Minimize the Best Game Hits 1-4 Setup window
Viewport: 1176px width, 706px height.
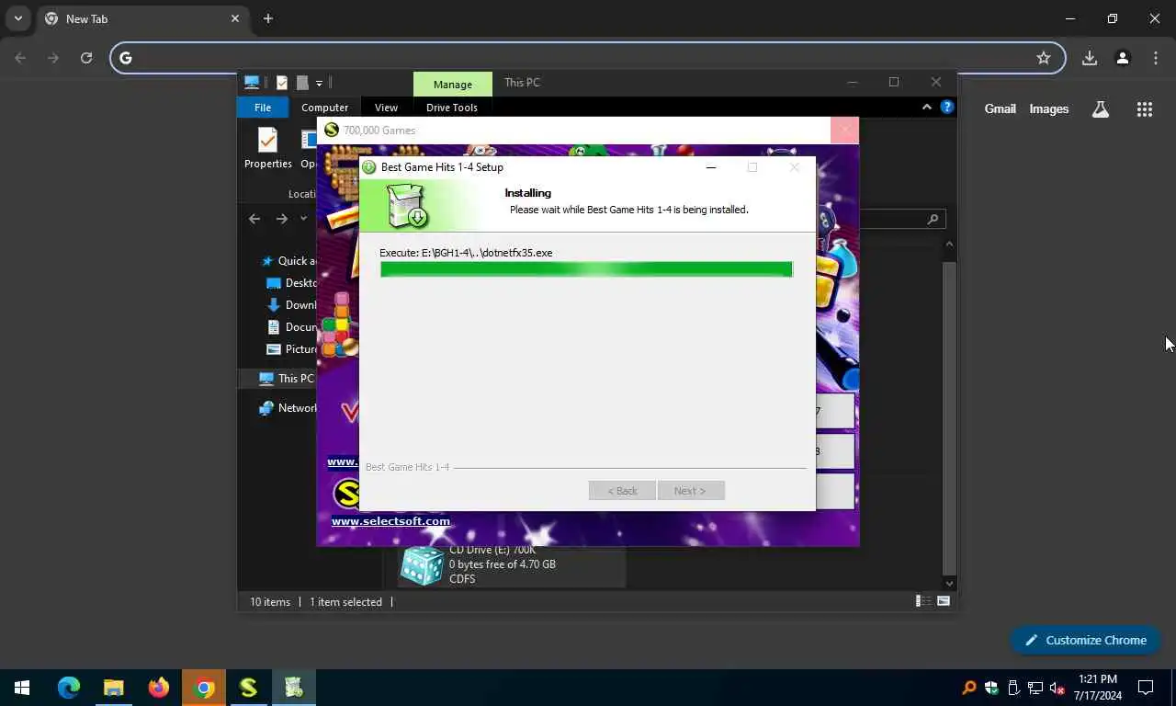point(710,167)
